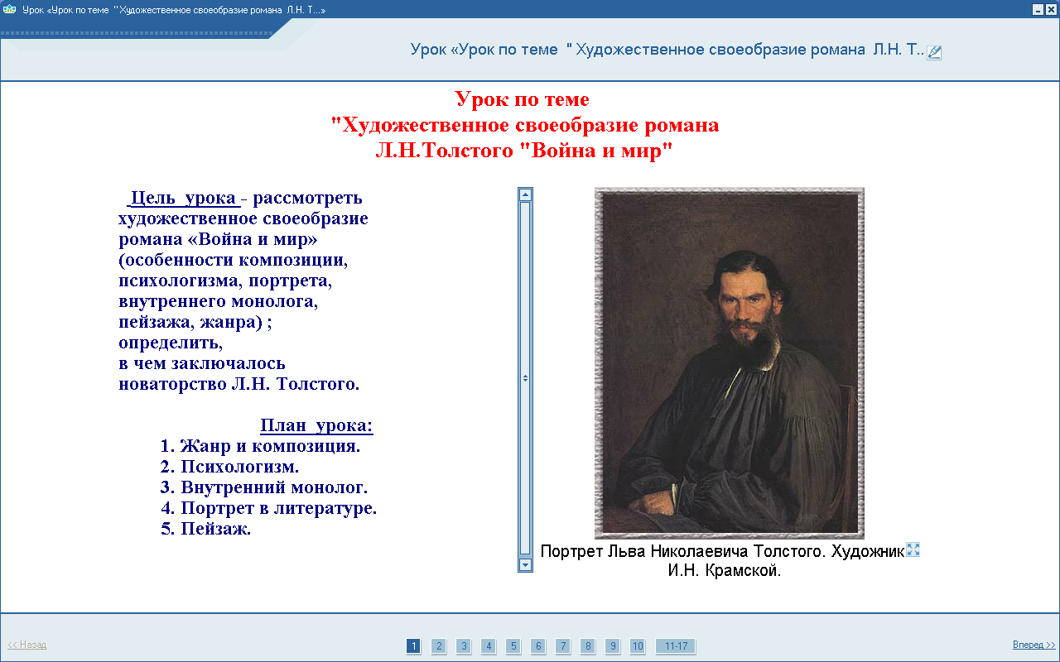Click scrollbar up arrow of text panel

click(525, 194)
